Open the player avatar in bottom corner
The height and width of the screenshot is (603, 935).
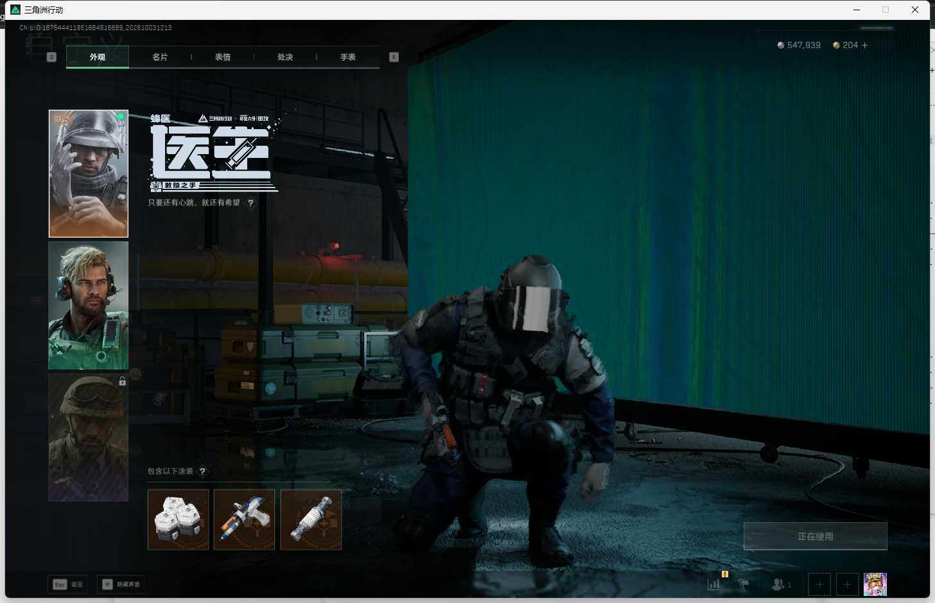click(875, 584)
